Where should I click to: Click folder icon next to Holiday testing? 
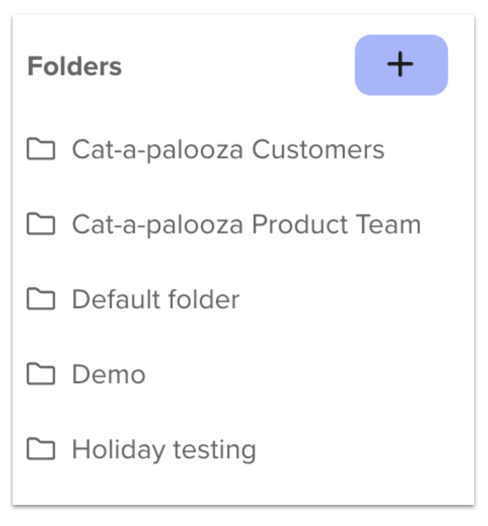(x=41, y=449)
